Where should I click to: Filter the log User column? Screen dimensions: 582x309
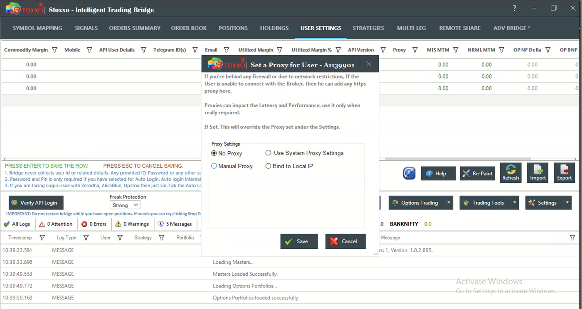[120, 238]
